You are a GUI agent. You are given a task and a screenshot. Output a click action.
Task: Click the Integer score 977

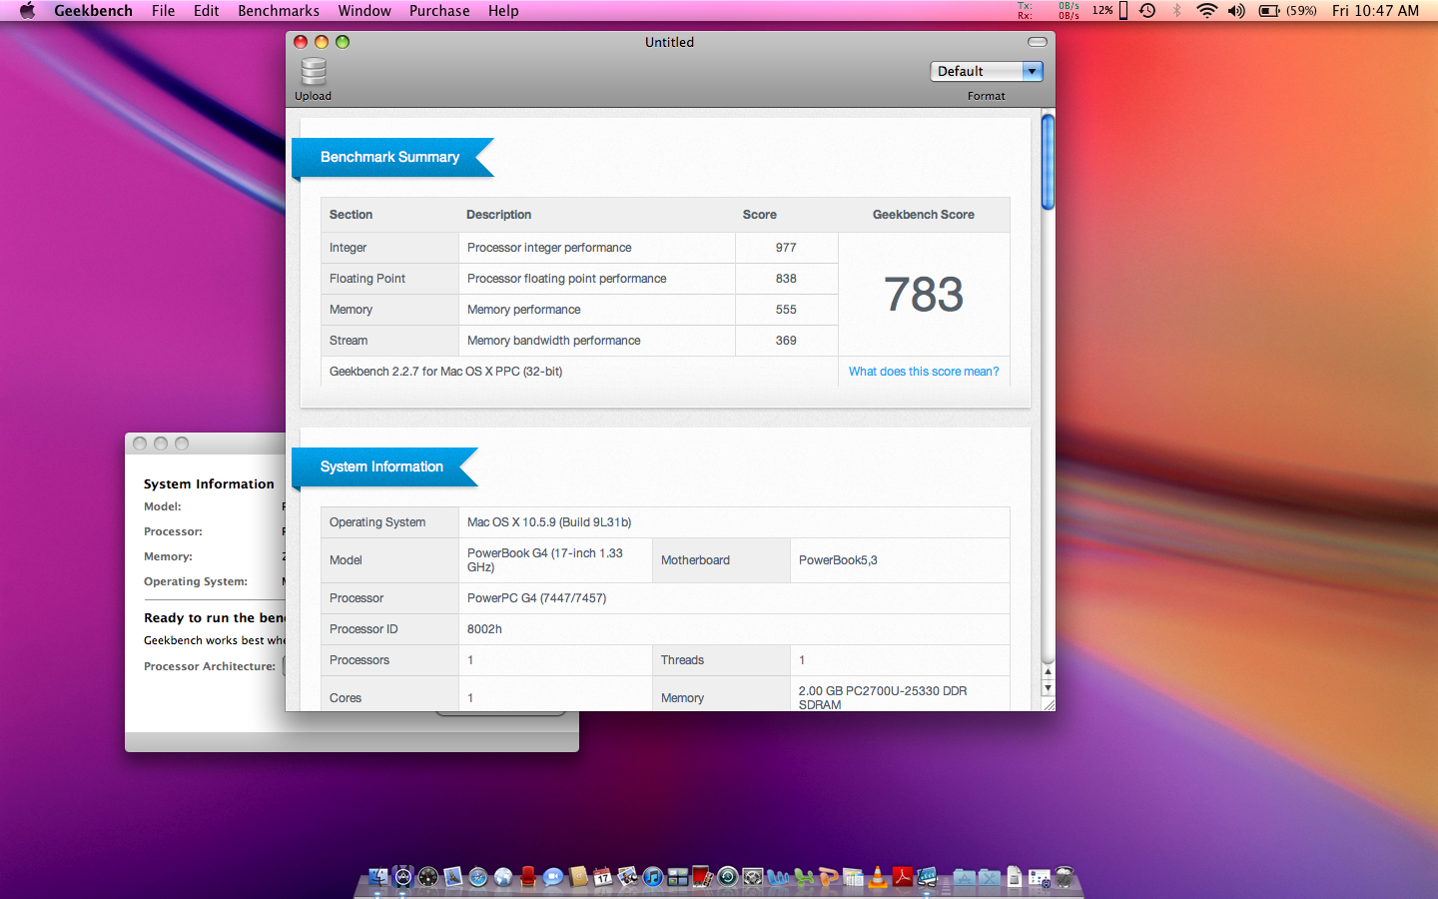(x=786, y=248)
